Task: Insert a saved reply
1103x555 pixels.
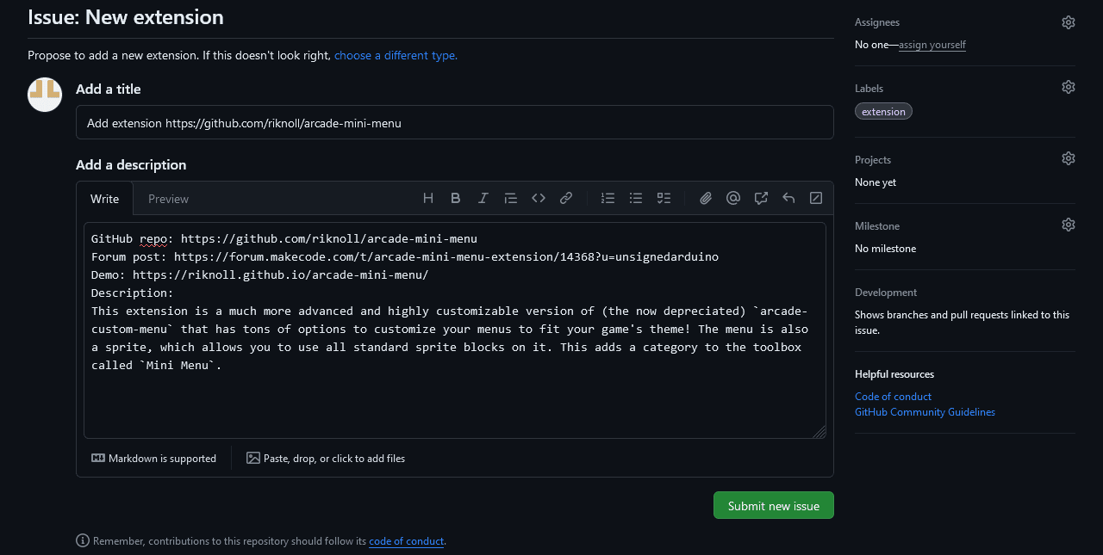Action: tap(788, 198)
